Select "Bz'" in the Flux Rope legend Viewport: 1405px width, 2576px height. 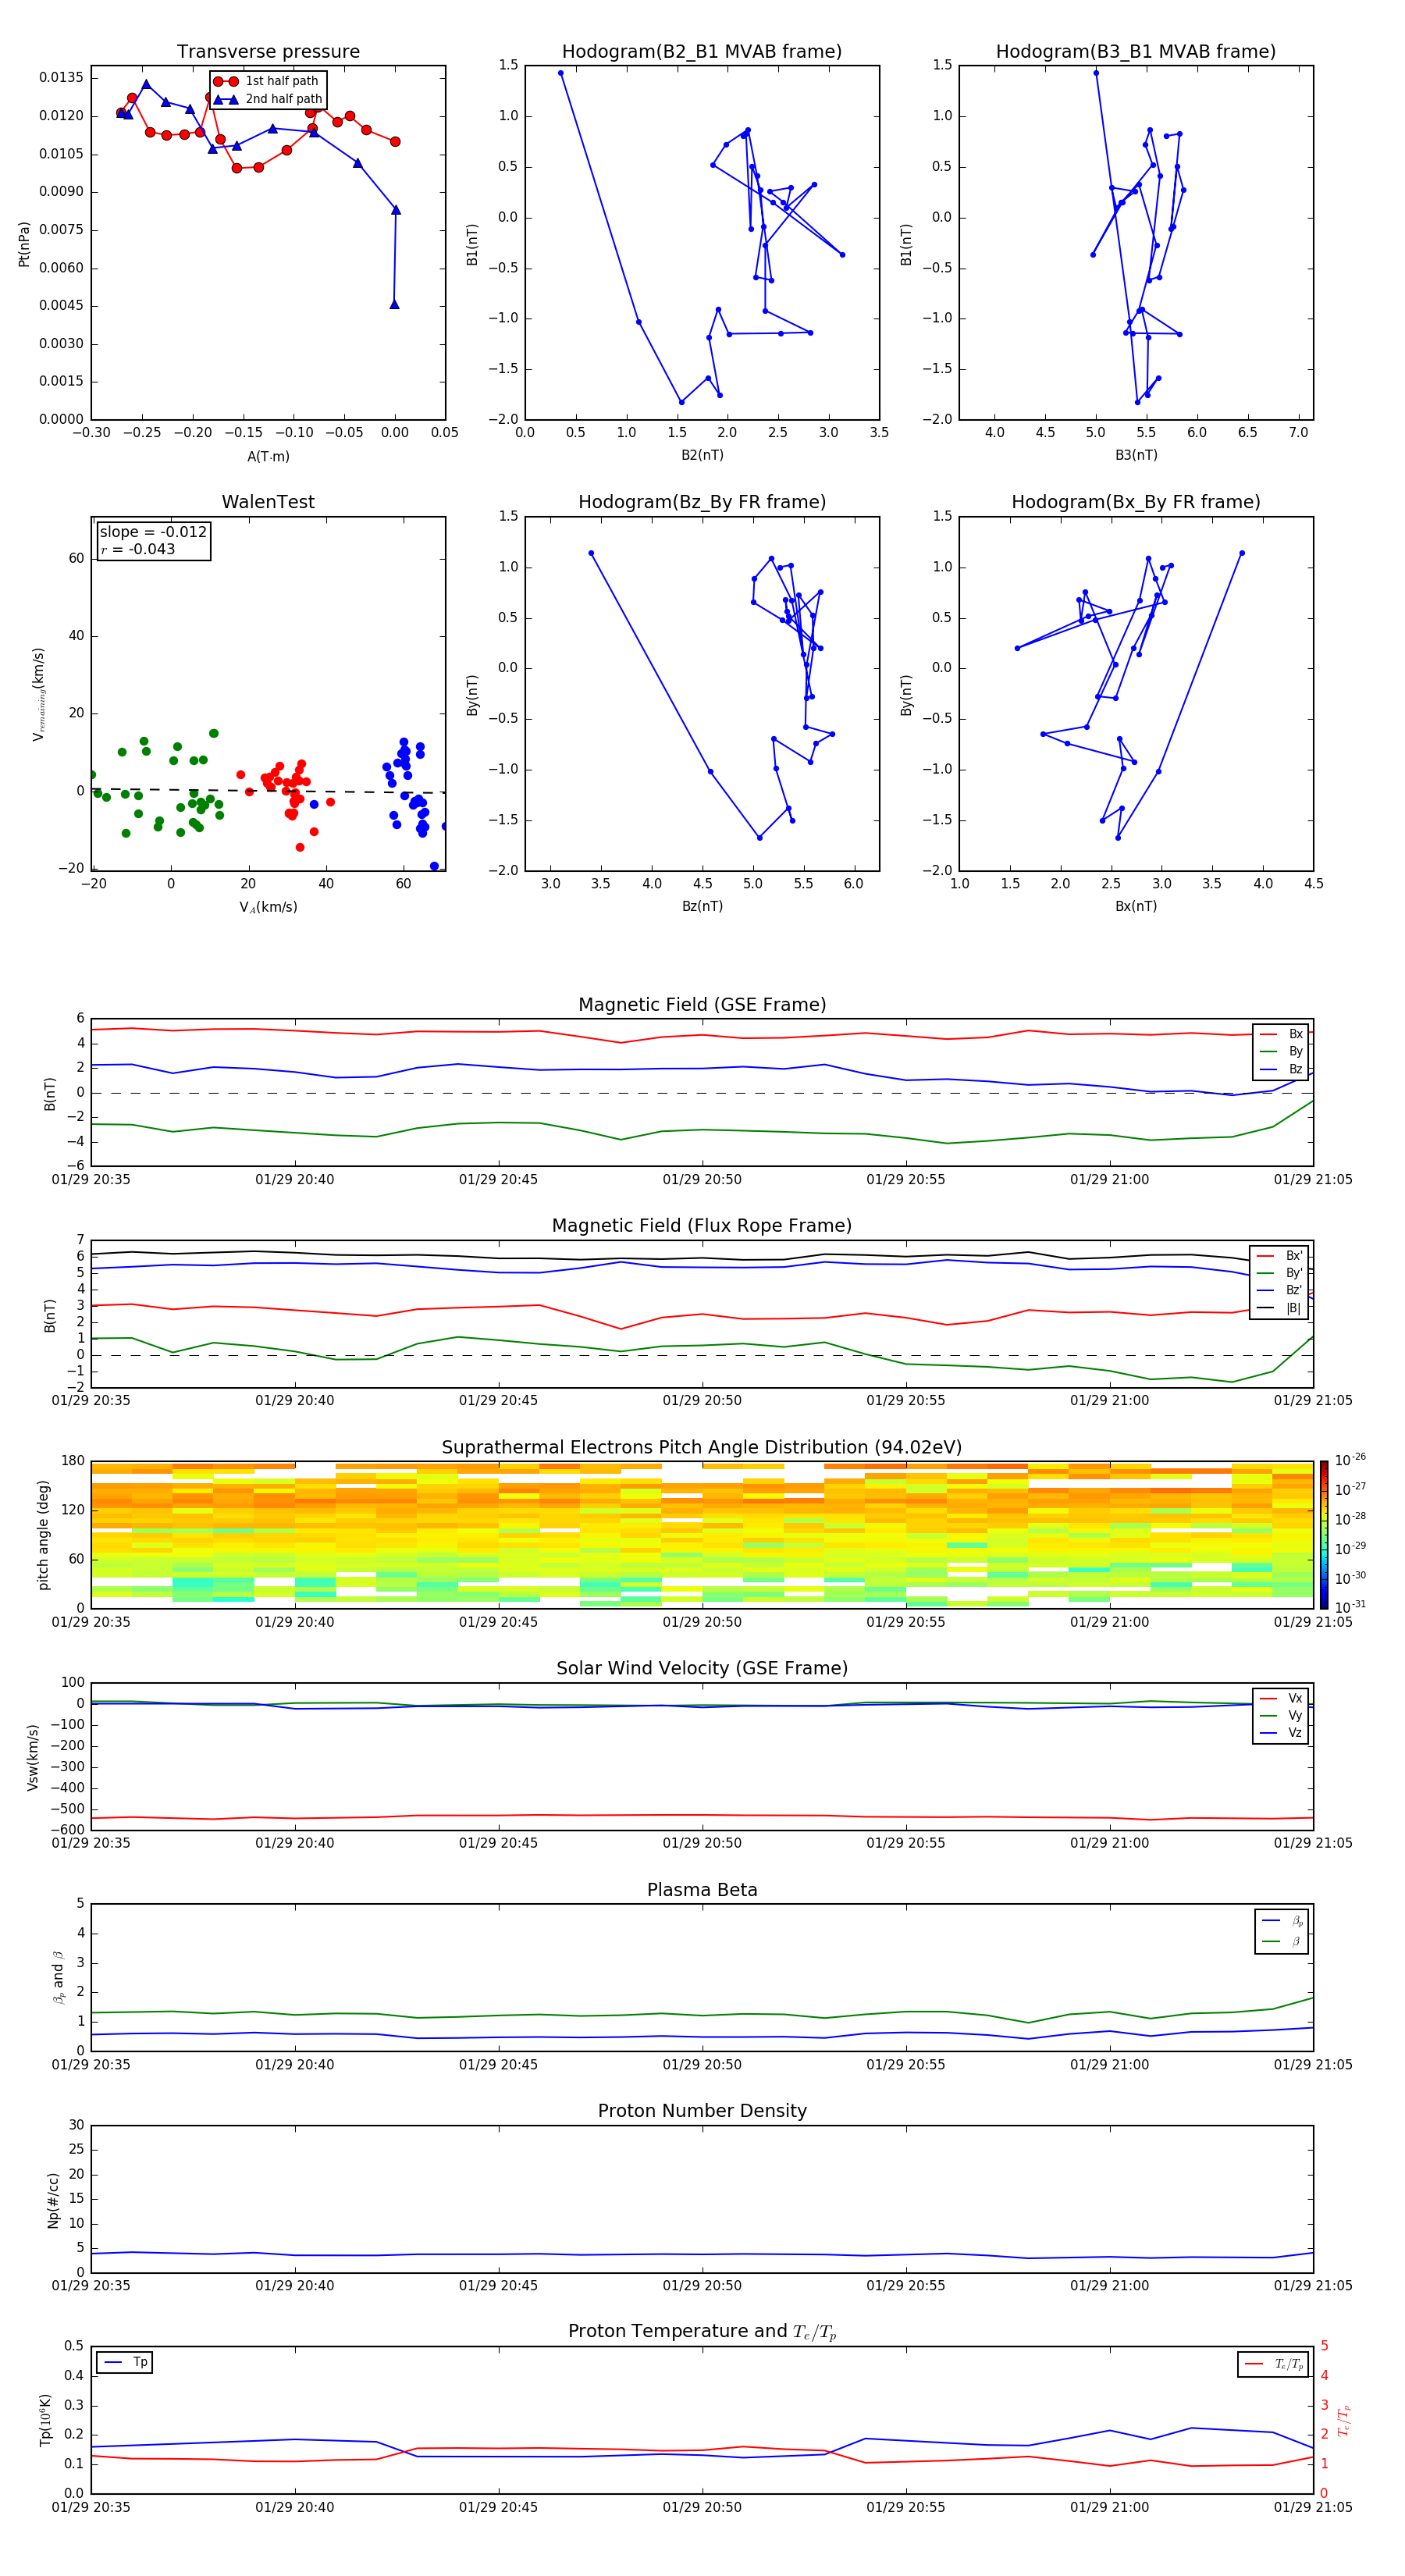[1280, 1290]
